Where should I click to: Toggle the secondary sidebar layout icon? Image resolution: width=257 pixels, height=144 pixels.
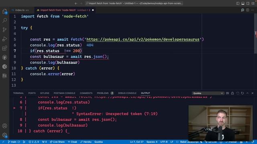point(248,4)
